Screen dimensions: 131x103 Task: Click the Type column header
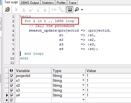69,71
